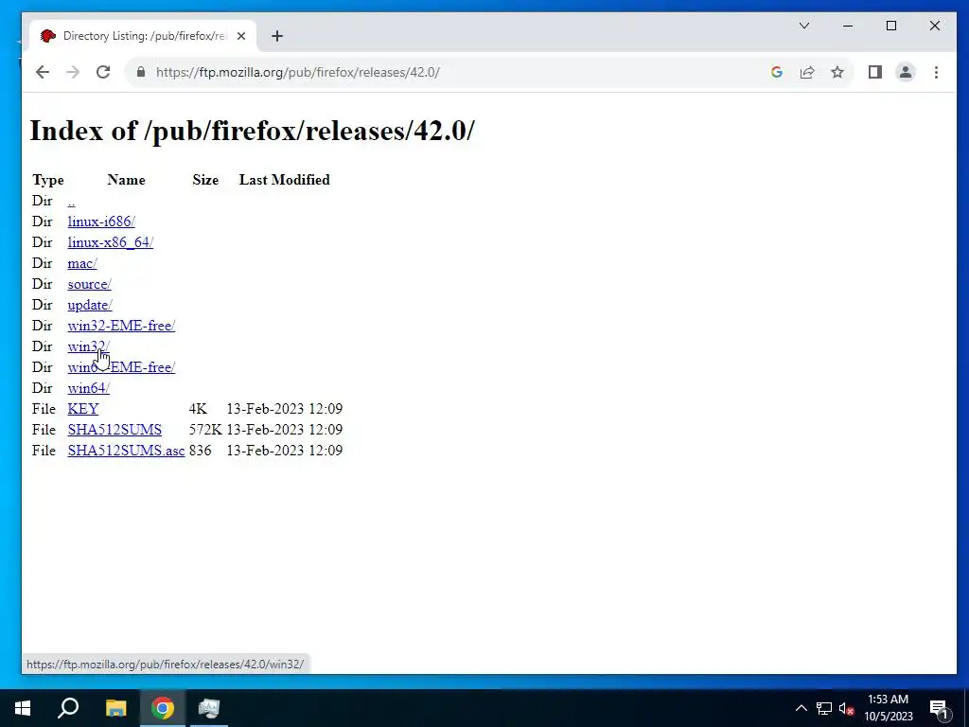Open the clock showing 1:53 AM
The width and height of the screenshot is (969, 727).
(x=888, y=708)
